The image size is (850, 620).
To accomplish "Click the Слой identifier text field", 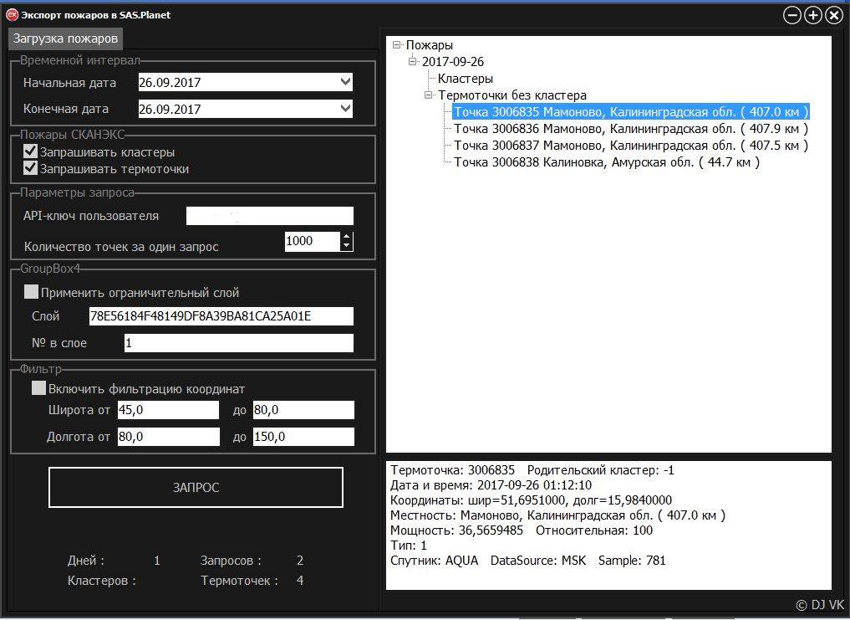I will [x=221, y=316].
